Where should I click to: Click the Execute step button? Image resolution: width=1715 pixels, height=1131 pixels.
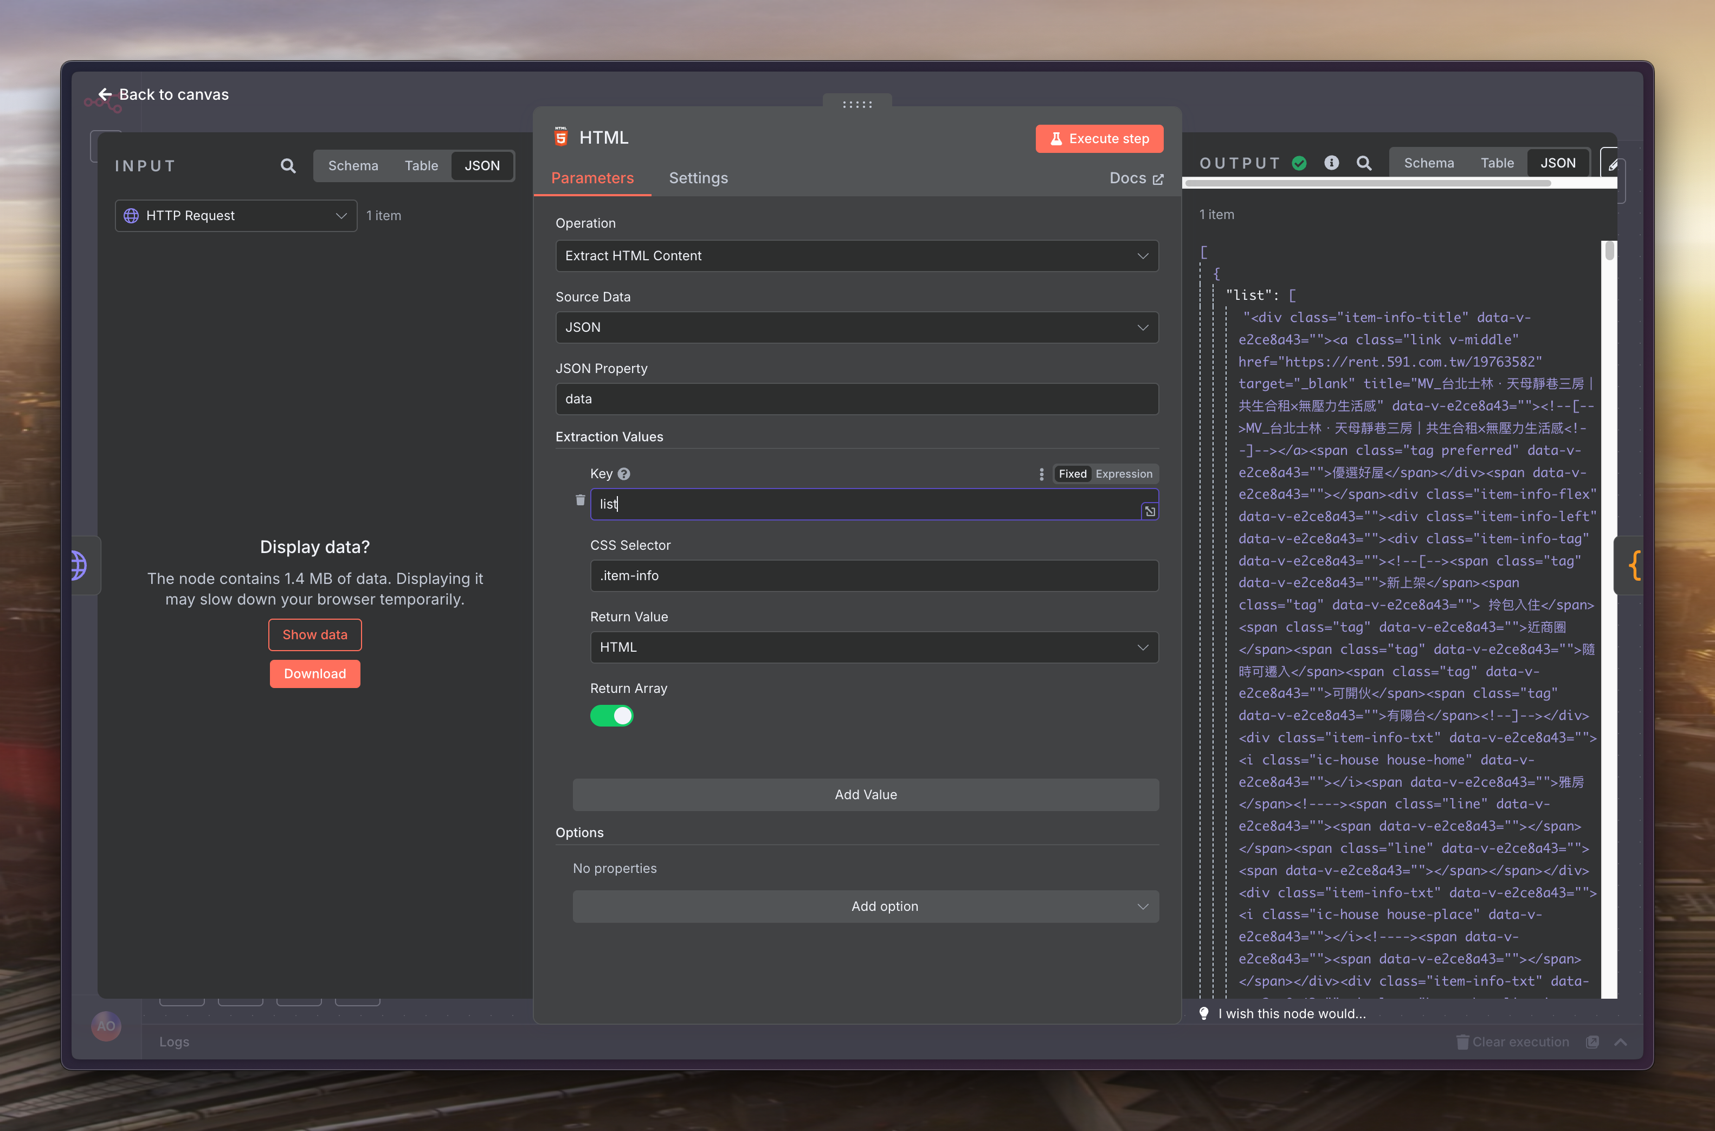pos(1099,138)
